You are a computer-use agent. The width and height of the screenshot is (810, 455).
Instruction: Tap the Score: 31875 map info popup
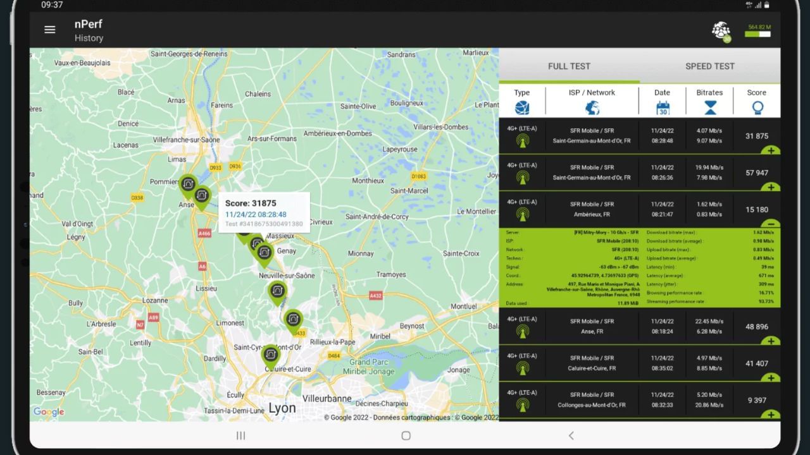pyautogui.click(x=264, y=212)
